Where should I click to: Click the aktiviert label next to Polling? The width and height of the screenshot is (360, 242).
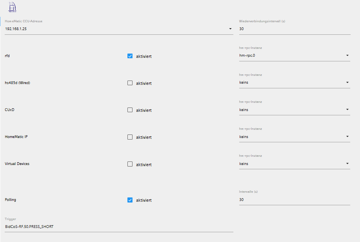[x=144, y=200]
